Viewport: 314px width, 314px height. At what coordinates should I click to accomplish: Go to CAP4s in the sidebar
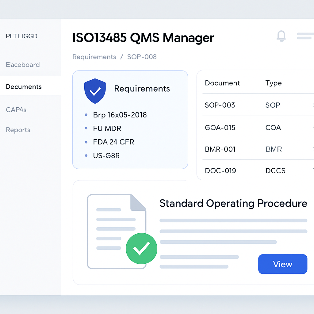click(x=16, y=110)
